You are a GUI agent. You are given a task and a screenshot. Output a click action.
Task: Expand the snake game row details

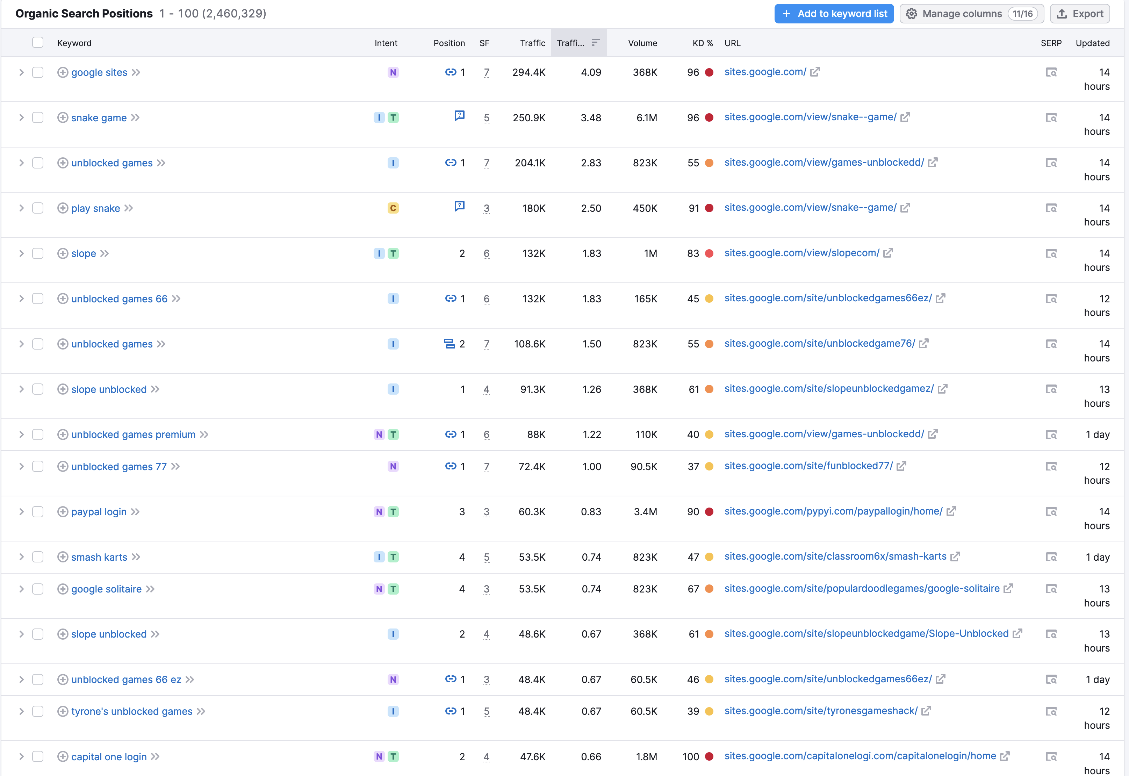(21, 118)
